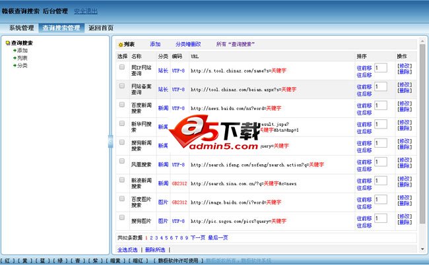The width and height of the screenshot is (429, 265).
Task: Click the 所有“查询搜索” filter link
Action: pyautogui.click(x=236, y=44)
